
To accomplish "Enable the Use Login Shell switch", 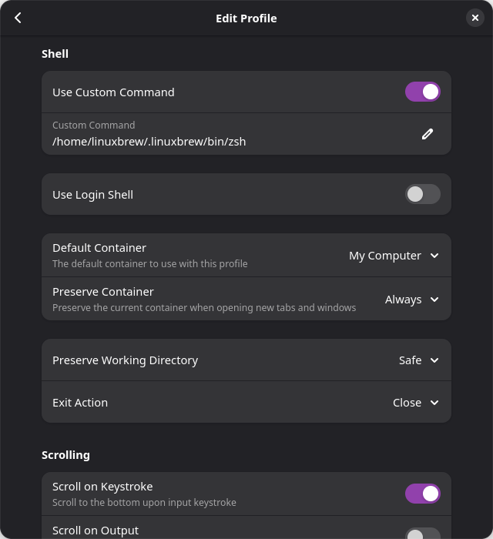I will tap(423, 194).
